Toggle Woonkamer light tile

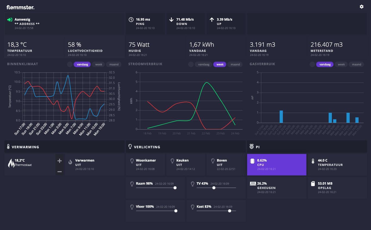click(145, 165)
